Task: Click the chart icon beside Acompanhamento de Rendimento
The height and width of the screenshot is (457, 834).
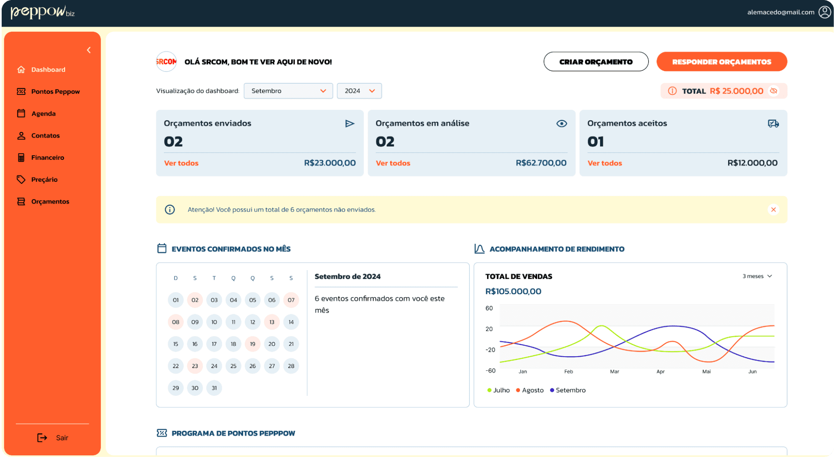Action: click(479, 249)
